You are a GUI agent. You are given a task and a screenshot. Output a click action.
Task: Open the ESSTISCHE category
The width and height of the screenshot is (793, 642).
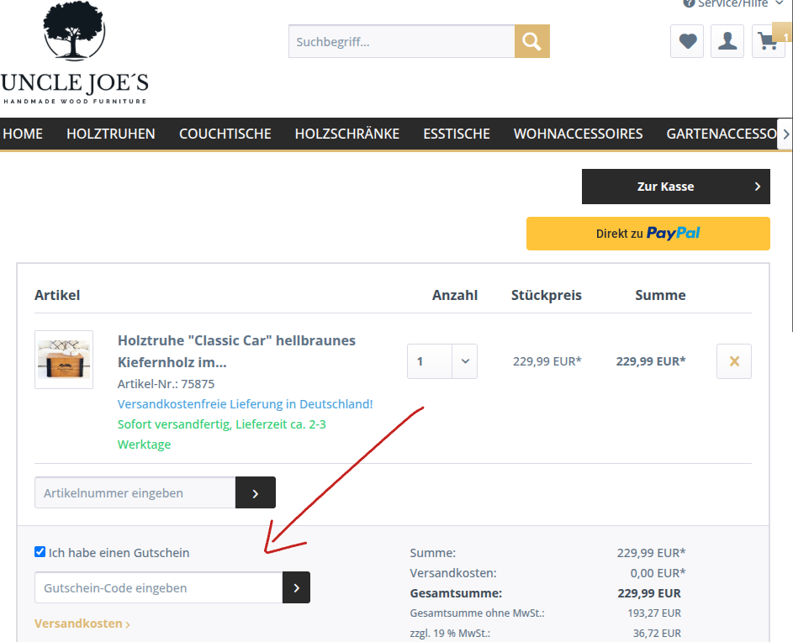[x=457, y=134]
